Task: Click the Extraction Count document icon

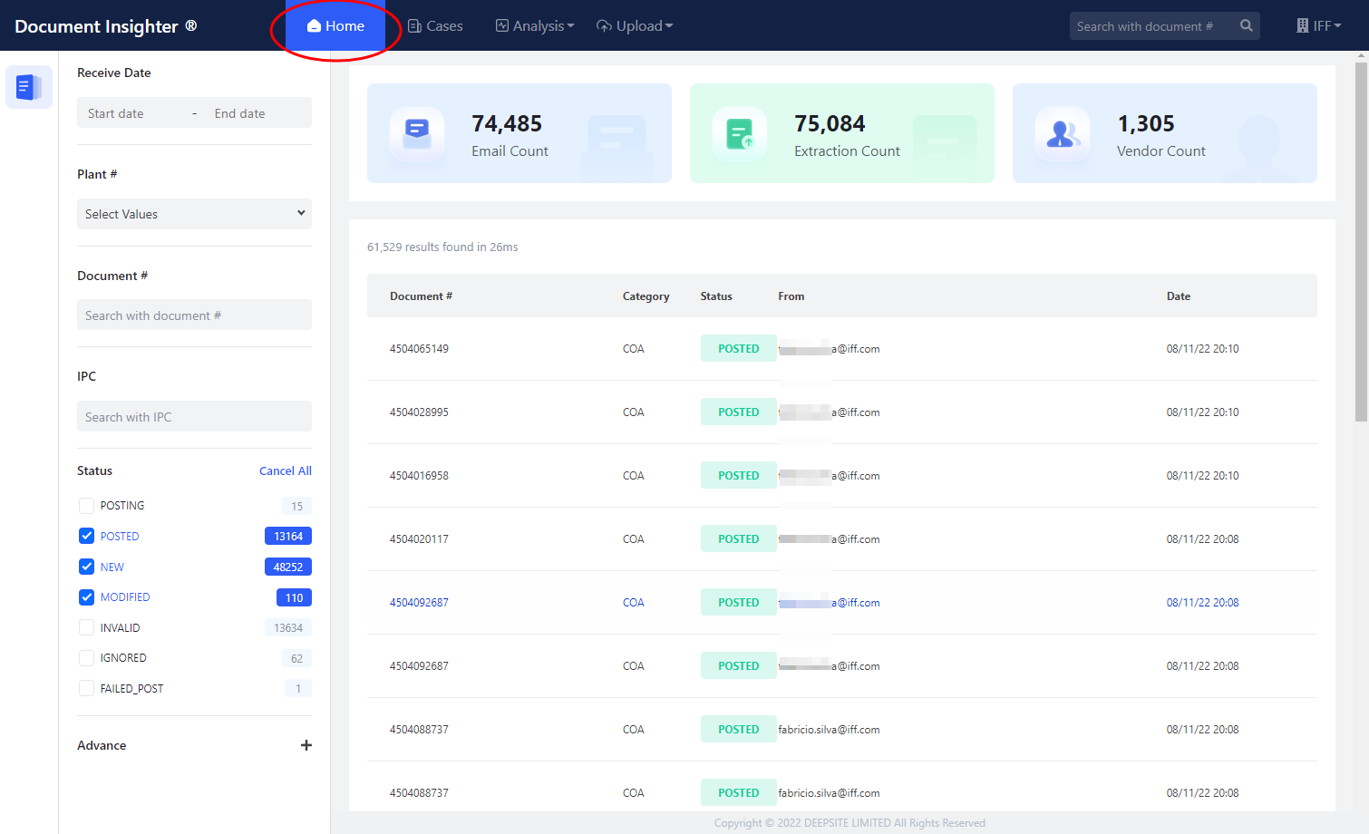Action: (740, 133)
